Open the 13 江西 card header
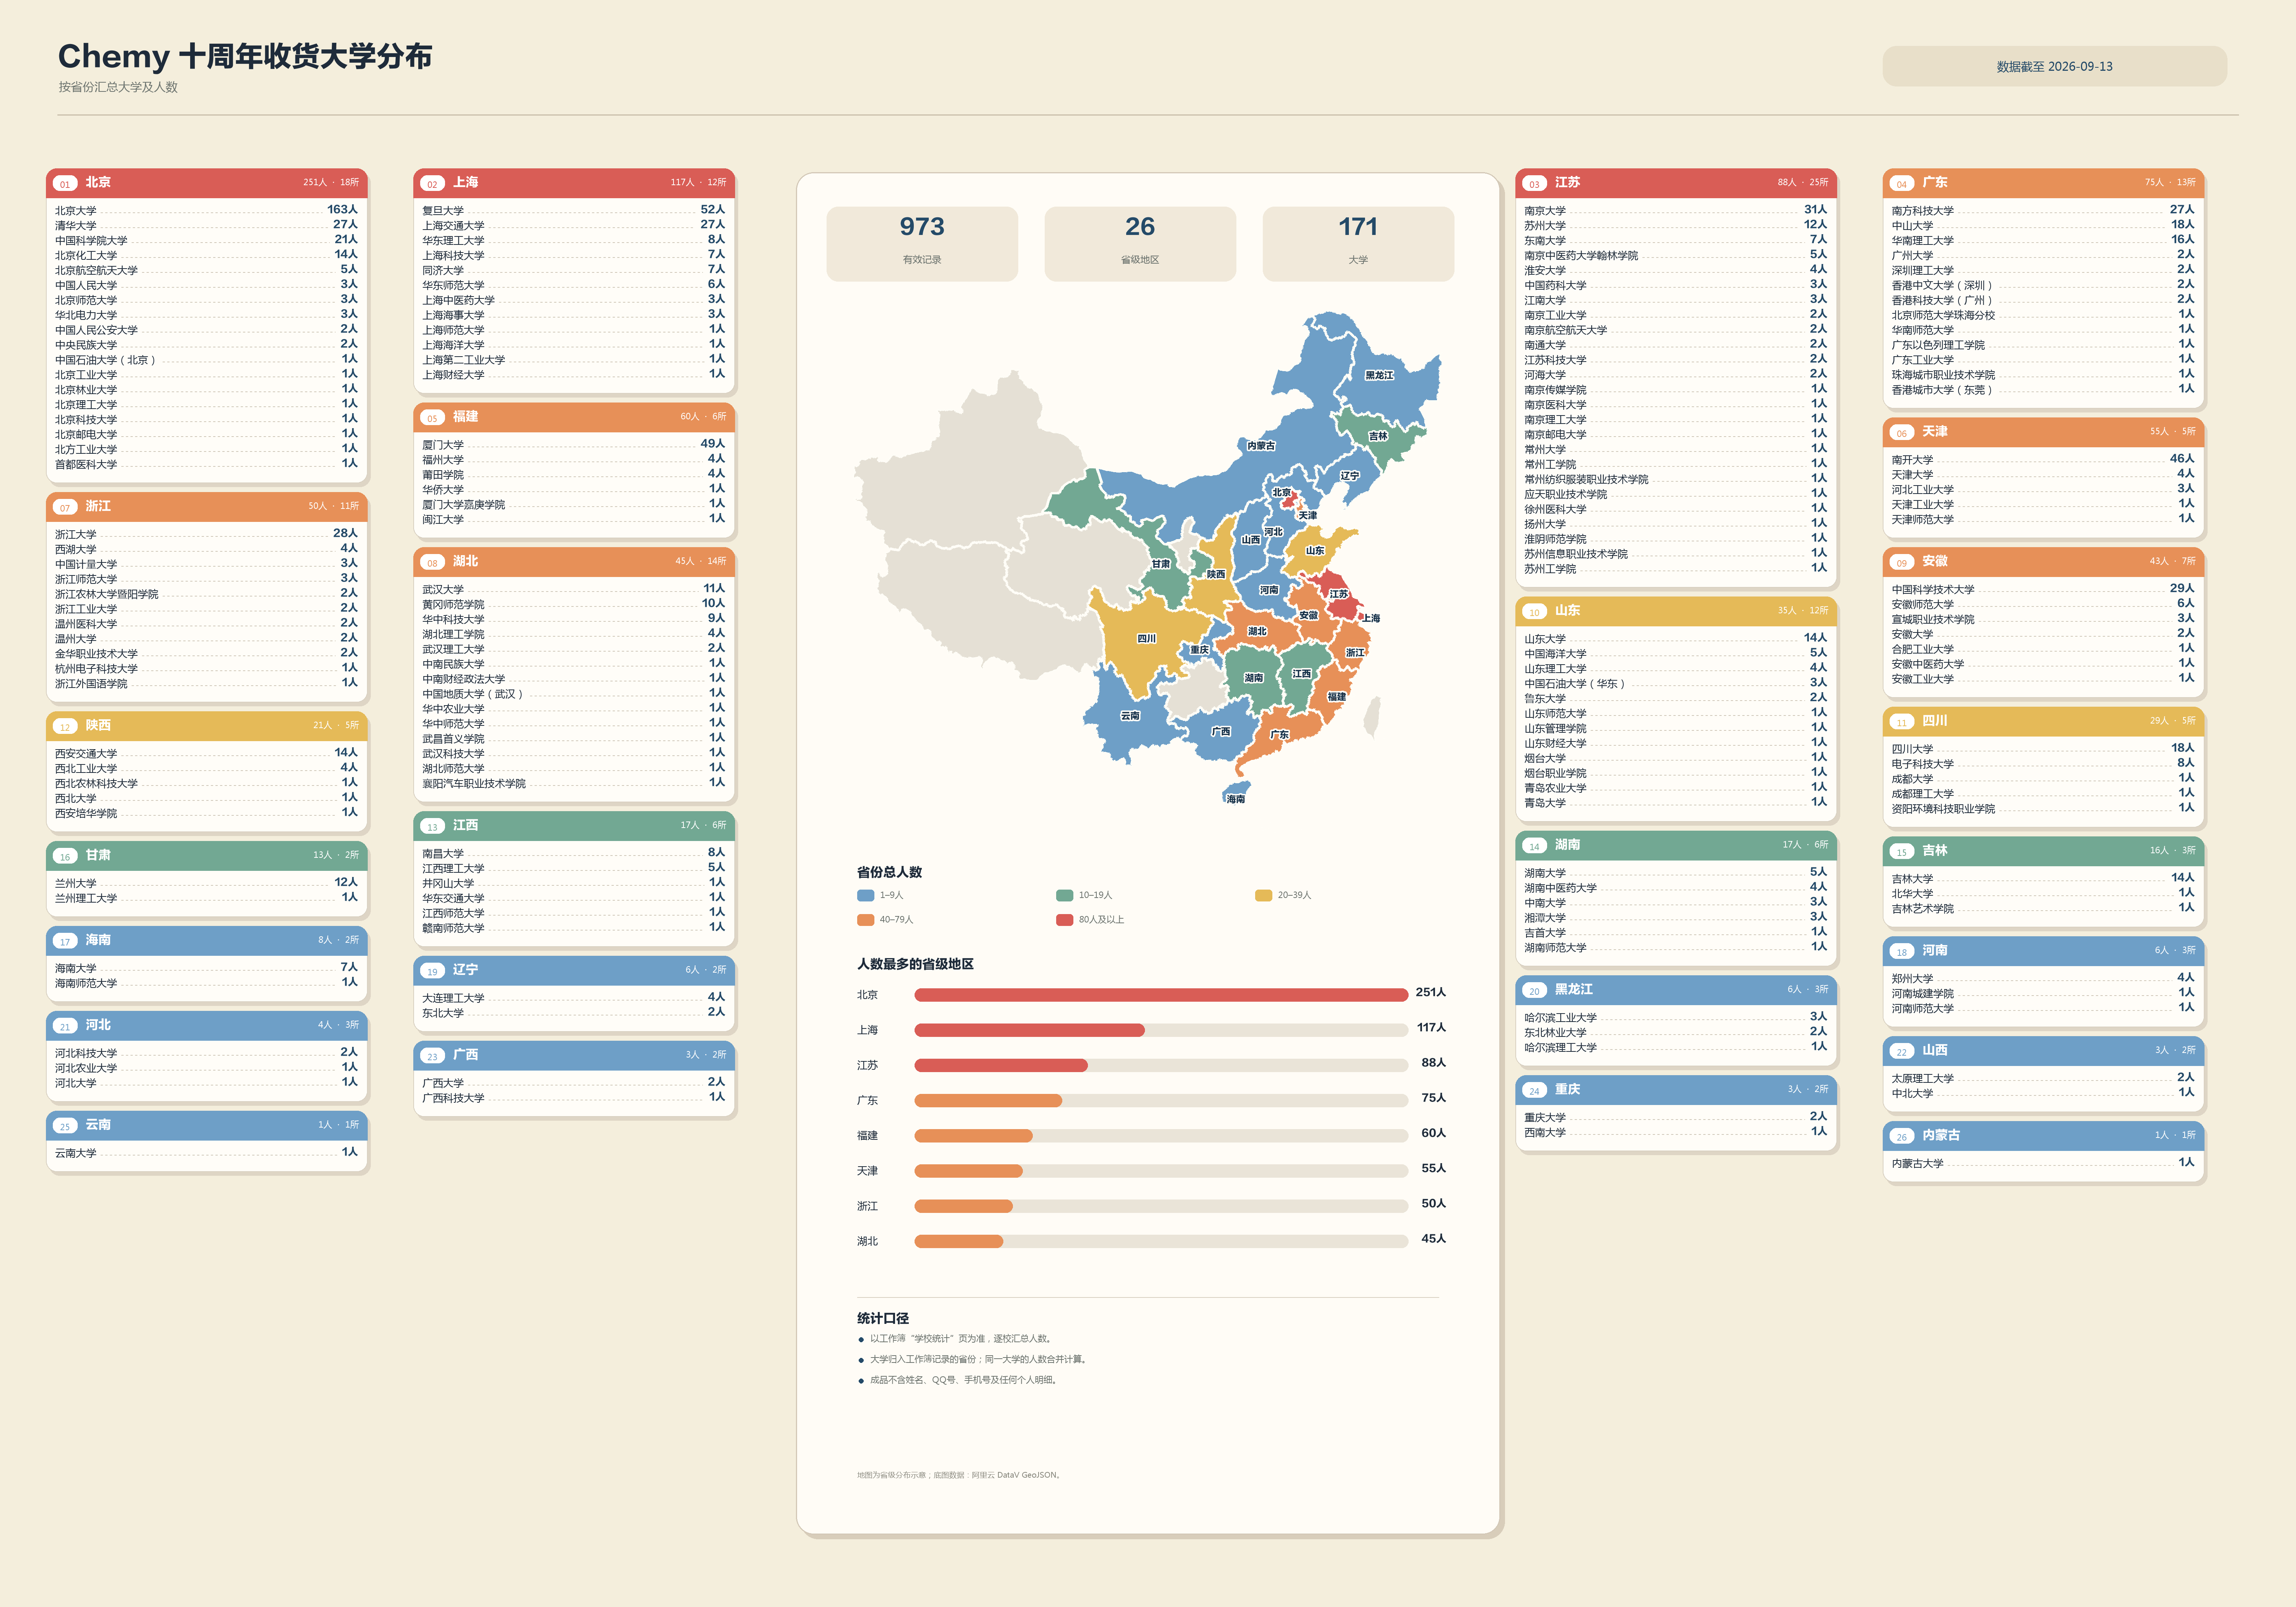2296x1607 pixels. (x=574, y=826)
